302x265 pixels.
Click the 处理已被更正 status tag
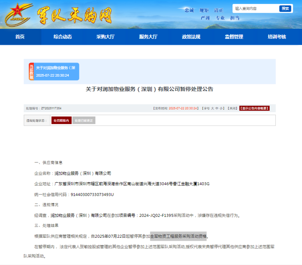pyautogui.click(x=84, y=121)
